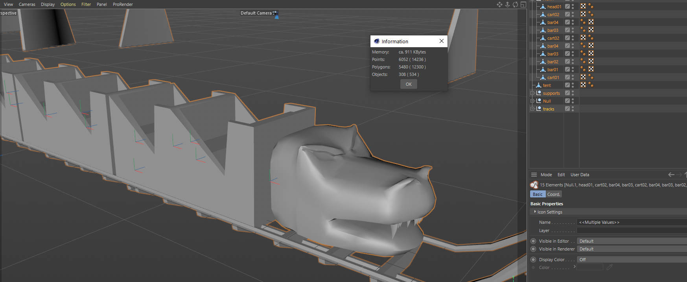This screenshot has height=282, width=687.
Task: Close the Information dialog
Action: 442,41
